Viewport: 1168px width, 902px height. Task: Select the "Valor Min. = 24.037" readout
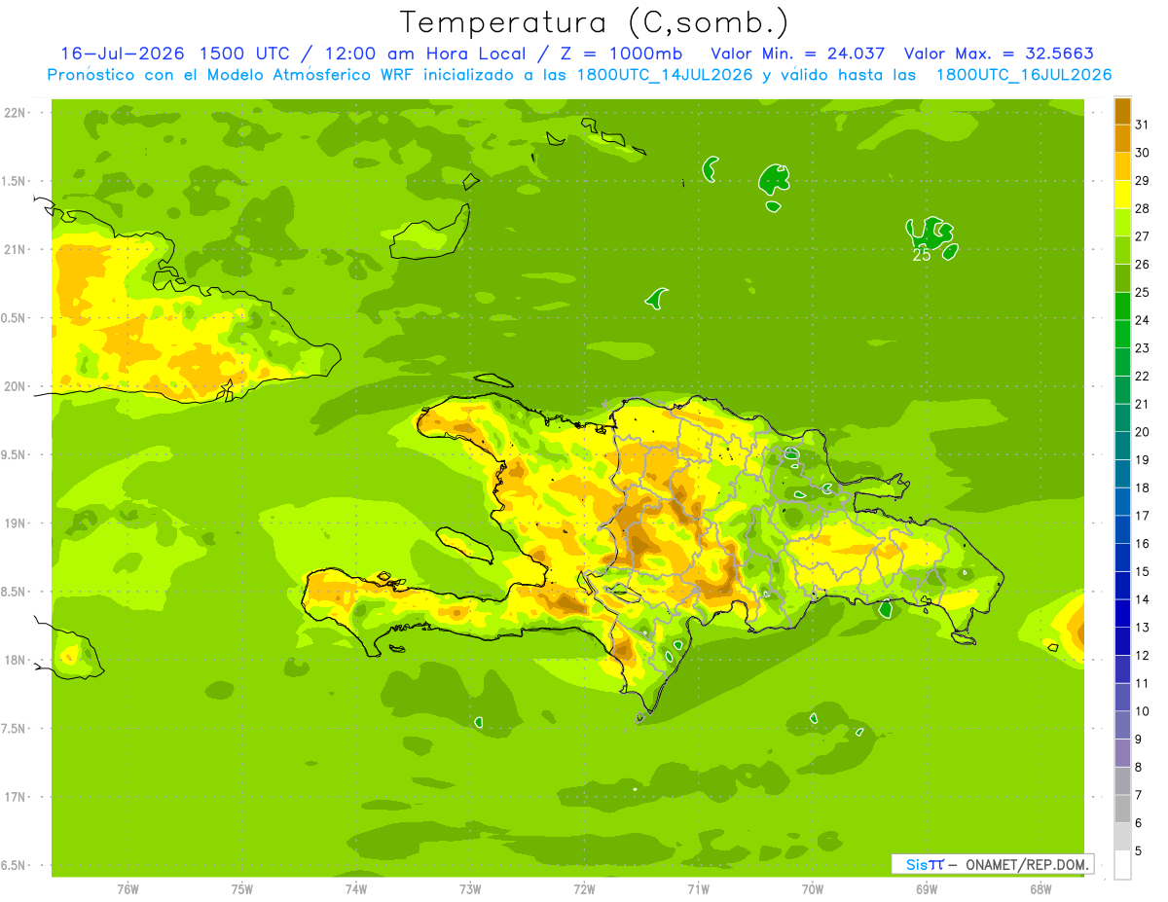(799, 54)
